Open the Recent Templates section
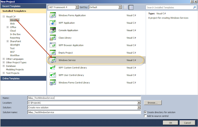This screenshot has width=198, height=127. [24, 6]
